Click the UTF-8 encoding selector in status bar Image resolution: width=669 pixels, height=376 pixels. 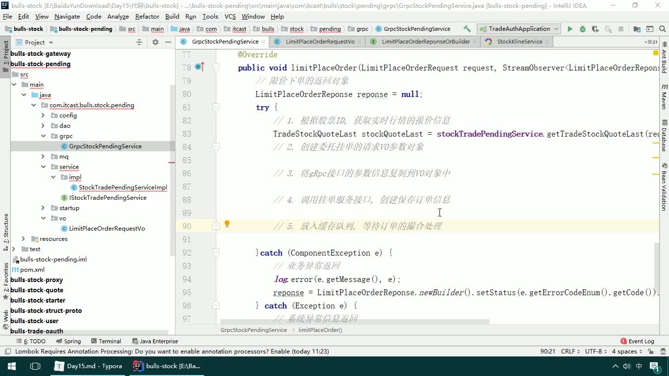point(596,352)
